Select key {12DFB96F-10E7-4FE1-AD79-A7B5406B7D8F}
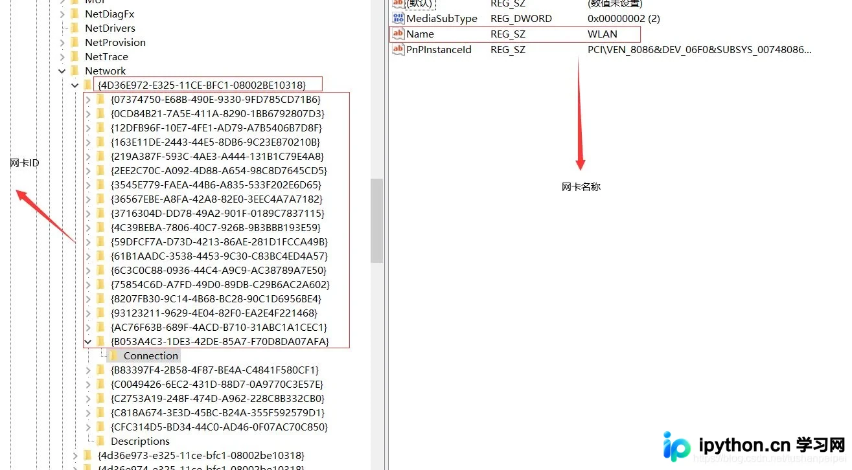Image resolution: width=852 pixels, height=470 pixels. click(x=216, y=128)
